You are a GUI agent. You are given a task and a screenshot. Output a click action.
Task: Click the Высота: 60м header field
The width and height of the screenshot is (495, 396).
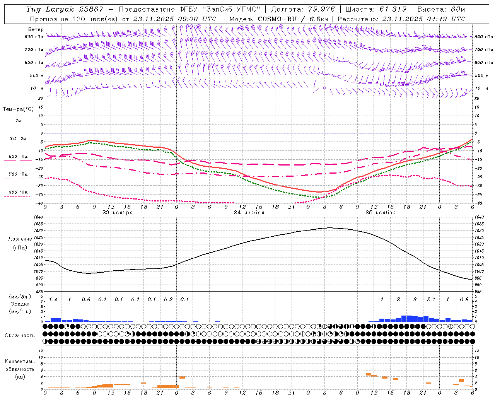click(440, 9)
